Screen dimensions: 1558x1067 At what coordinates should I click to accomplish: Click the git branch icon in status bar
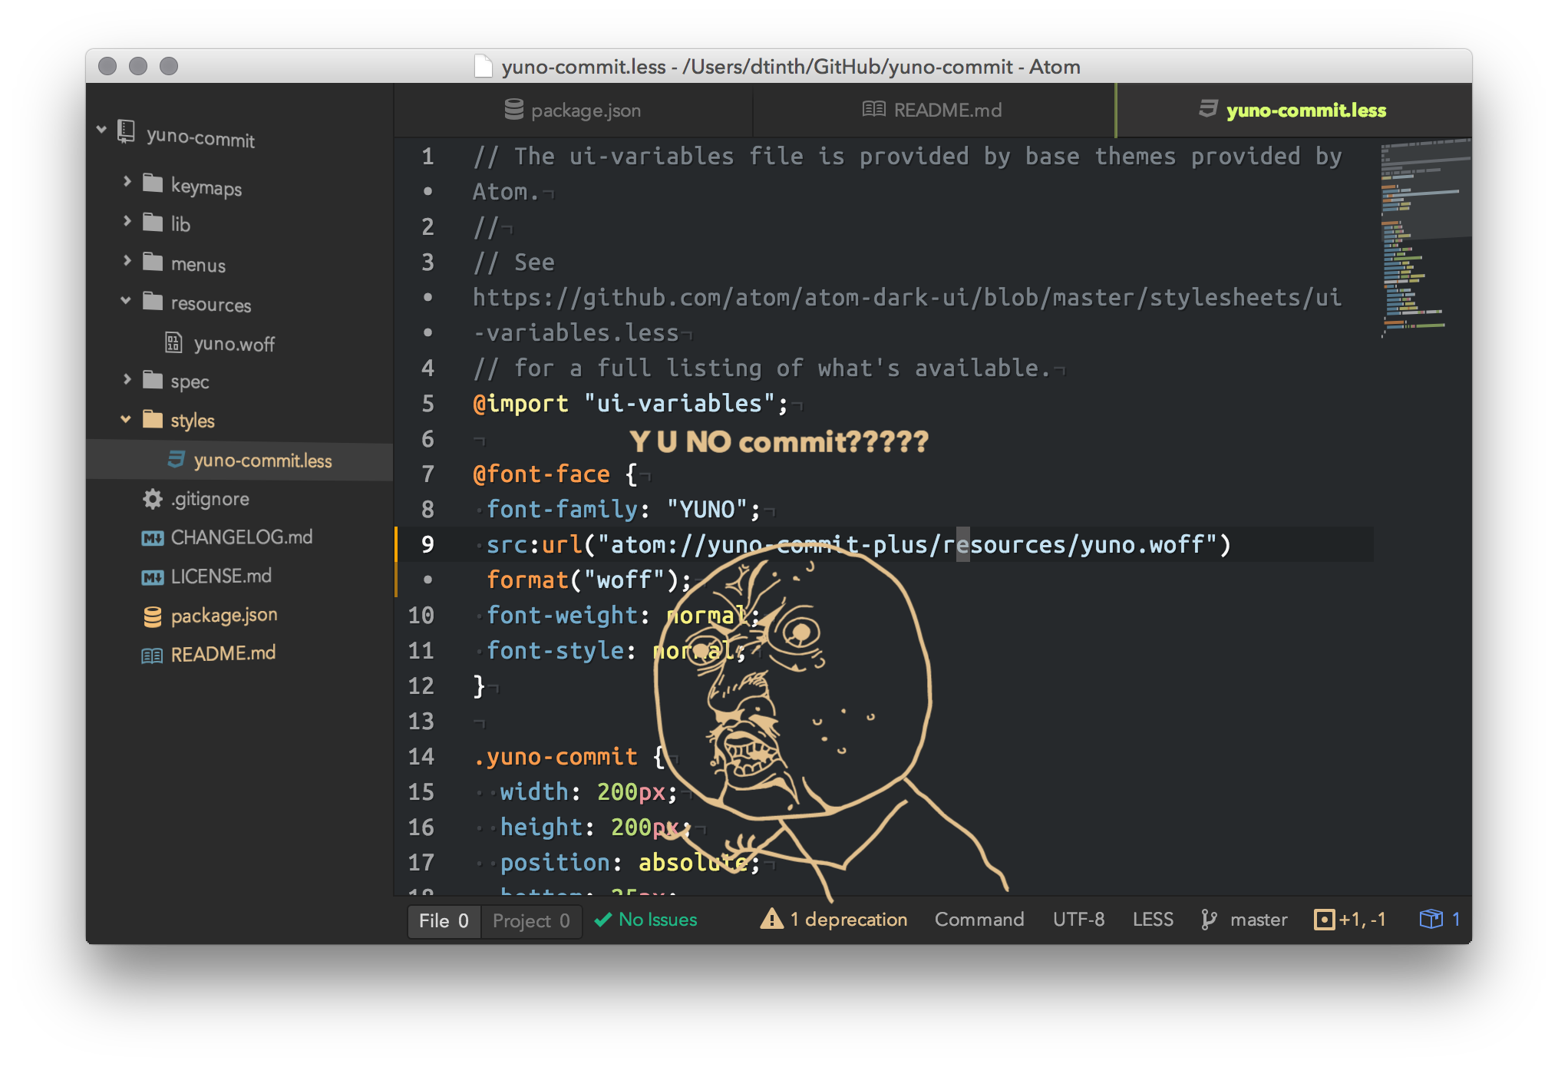tap(1209, 920)
